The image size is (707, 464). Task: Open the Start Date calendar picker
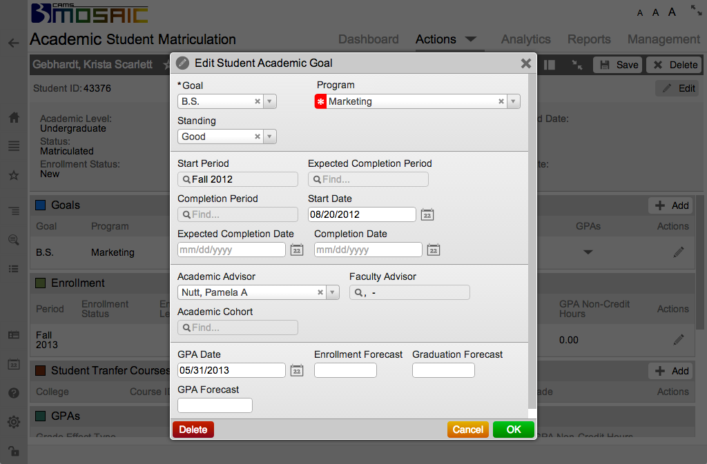[427, 214]
